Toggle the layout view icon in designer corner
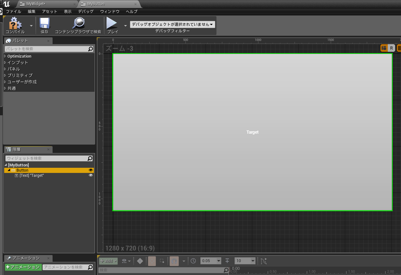Viewport: 401px width, 275px height. pos(384,48)
